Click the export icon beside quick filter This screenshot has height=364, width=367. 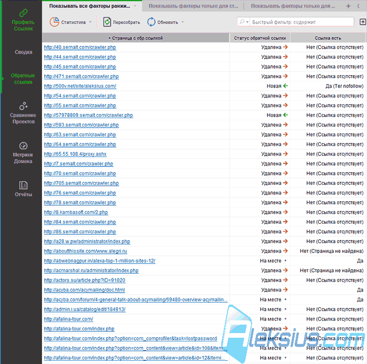tap(363, 22)
